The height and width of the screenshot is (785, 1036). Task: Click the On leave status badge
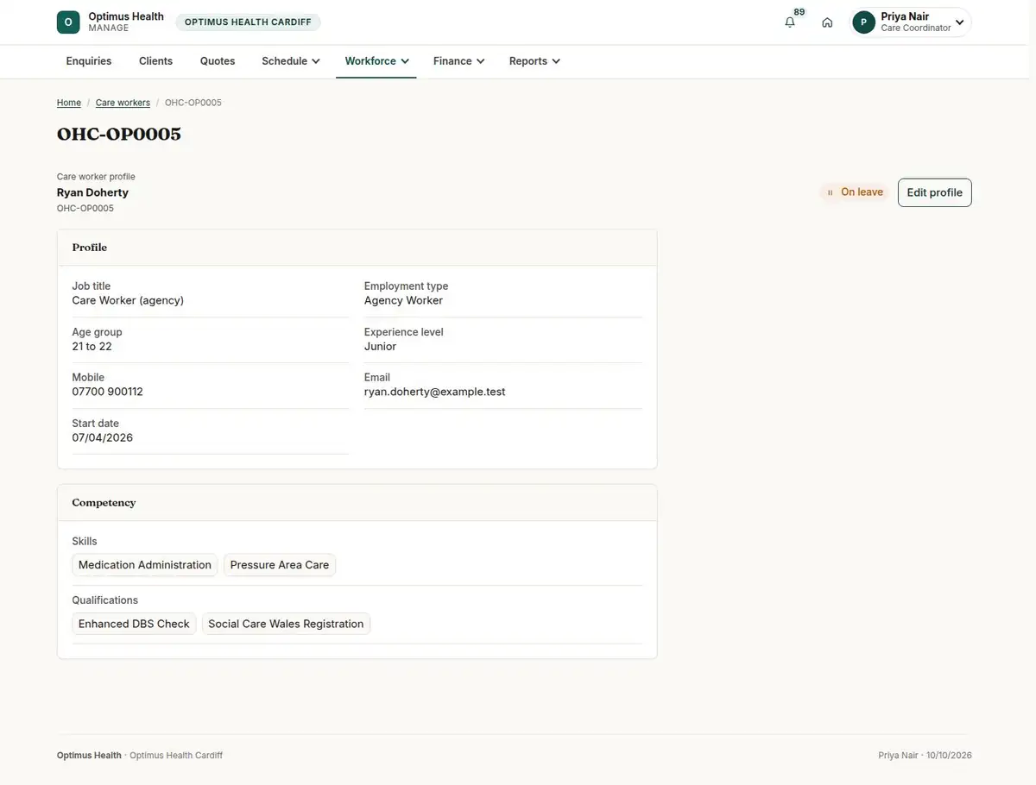click(x=854, y=192)
